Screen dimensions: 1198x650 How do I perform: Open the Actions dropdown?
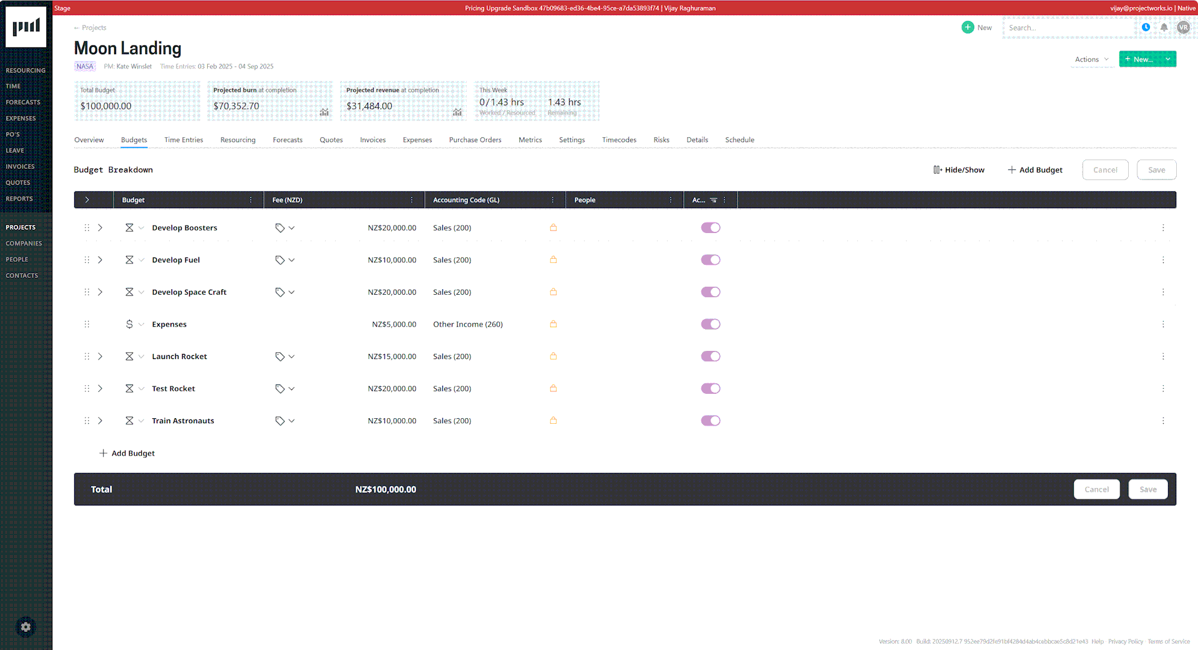1091,59
